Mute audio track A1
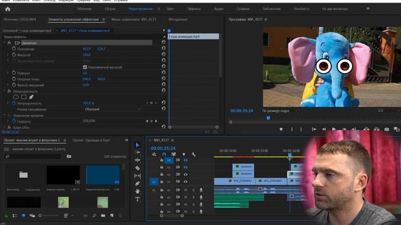This screenshot has width=401, height=225. (x=185, y=190)
